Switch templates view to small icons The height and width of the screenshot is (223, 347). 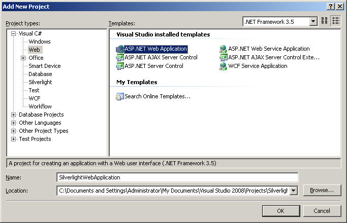click(x=336, y=21)
